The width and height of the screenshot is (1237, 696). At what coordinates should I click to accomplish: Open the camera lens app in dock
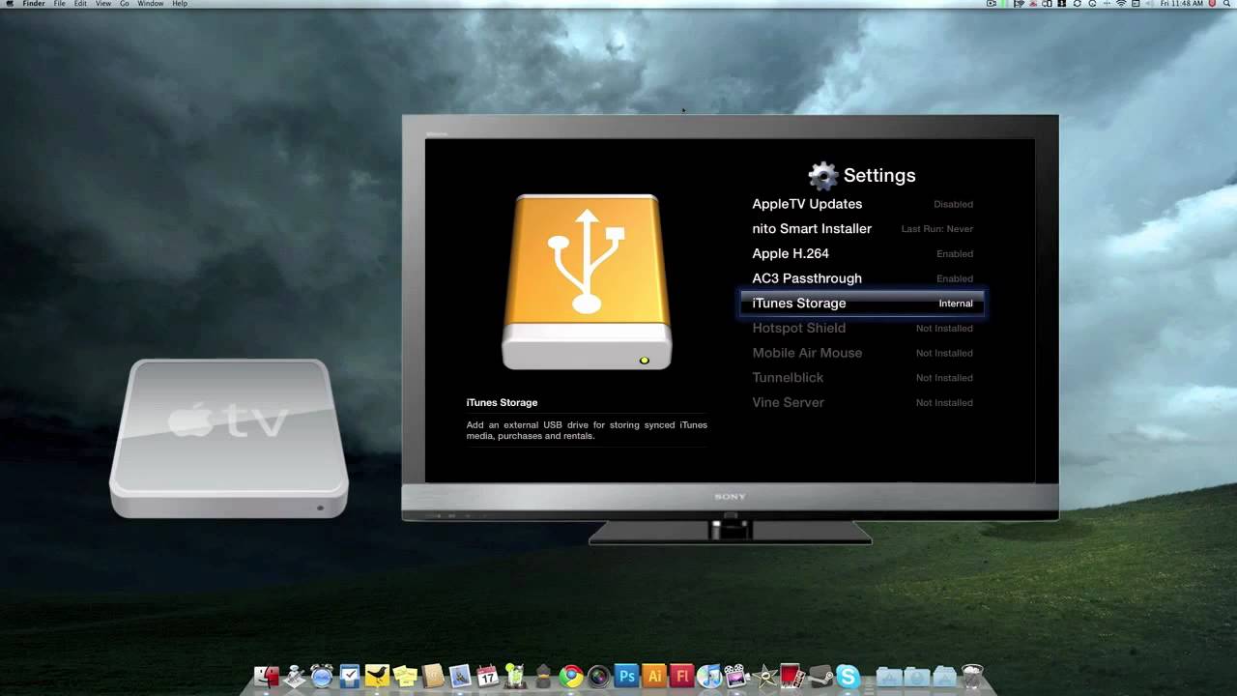click(599, 677)
